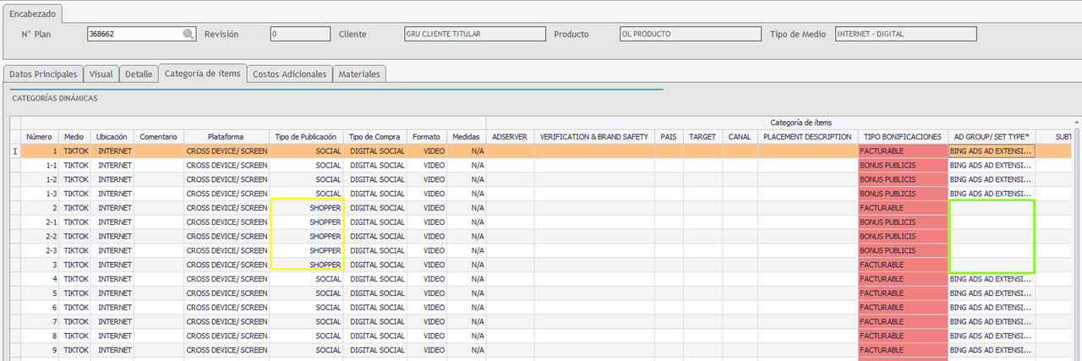The height and width of the screenshot is (361, 1082).
Task: Select BONUS PUBLICIS cell in row 2-1
Action: (x=902, y=222)
